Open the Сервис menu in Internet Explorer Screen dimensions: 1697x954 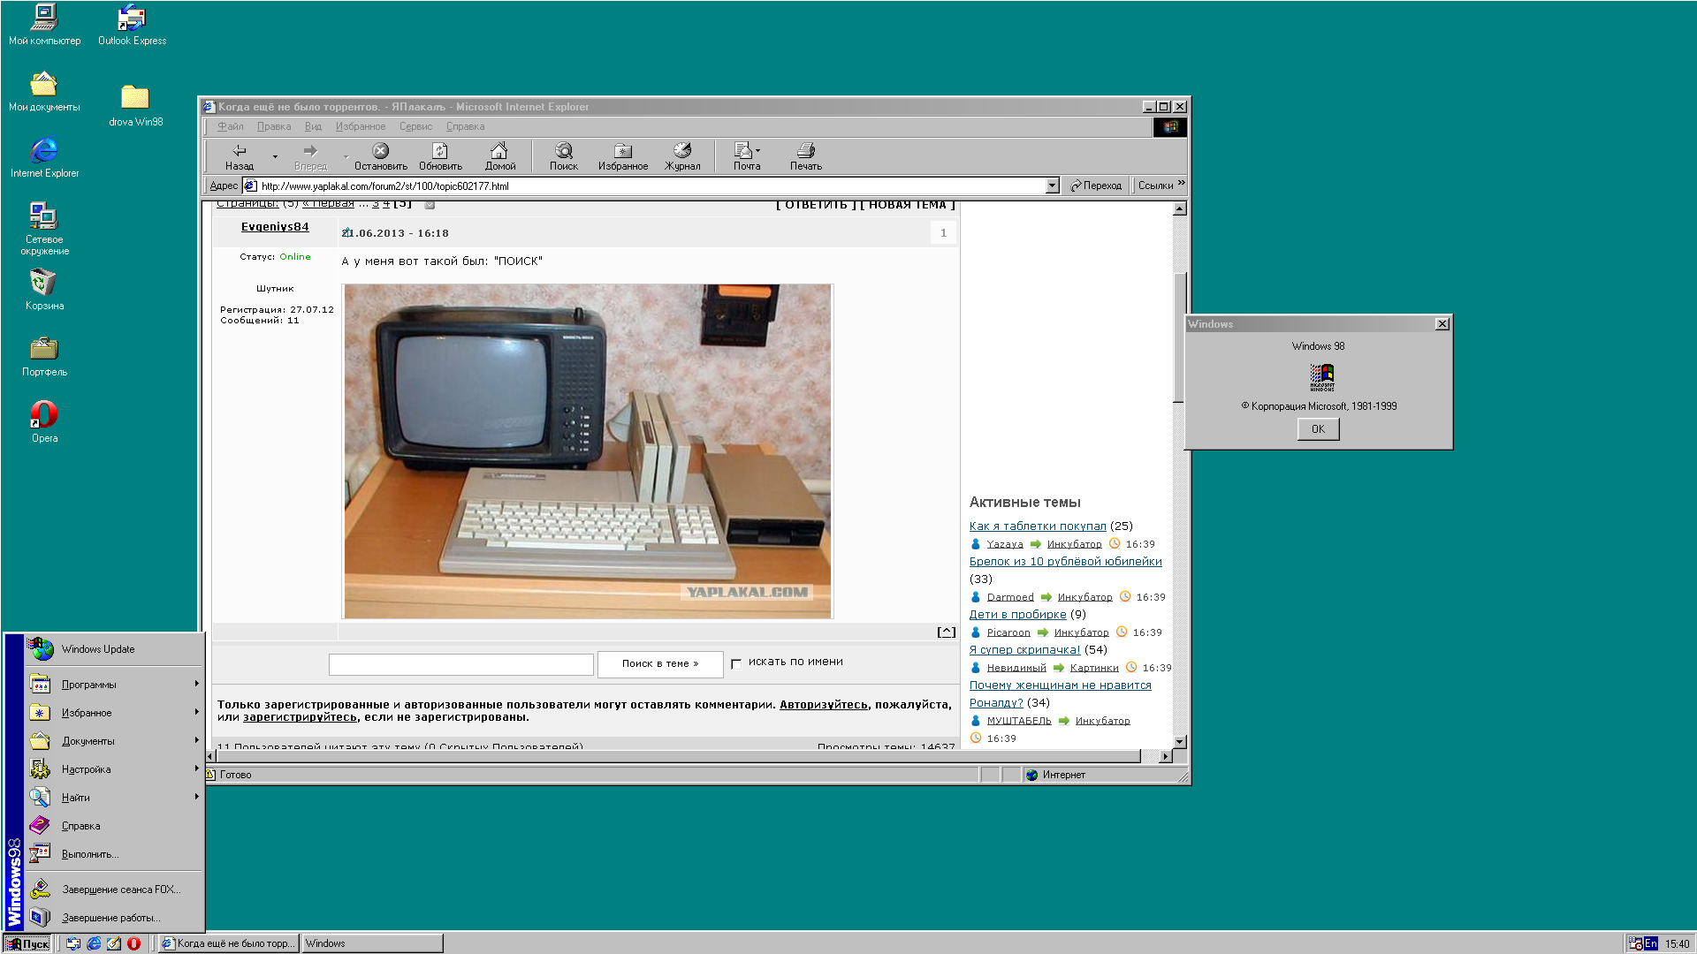pyautogui.click(x=415, y=126)
